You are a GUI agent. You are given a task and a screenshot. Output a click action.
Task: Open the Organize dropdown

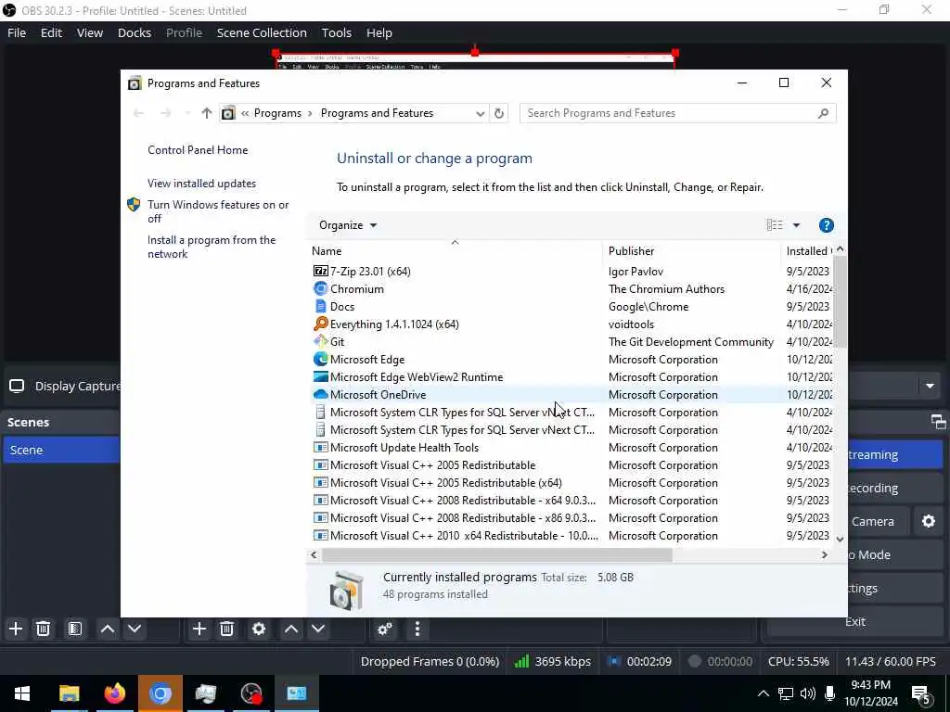pyautogui.click(x=348, y=225)
